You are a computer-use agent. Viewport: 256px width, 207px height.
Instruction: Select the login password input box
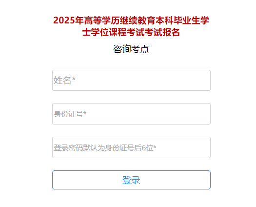pyautogui.click(x=131, y=147)
